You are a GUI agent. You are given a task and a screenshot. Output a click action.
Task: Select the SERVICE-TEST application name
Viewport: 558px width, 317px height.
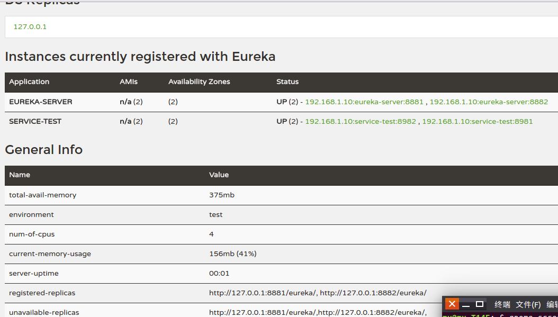(x=35, y=121)
